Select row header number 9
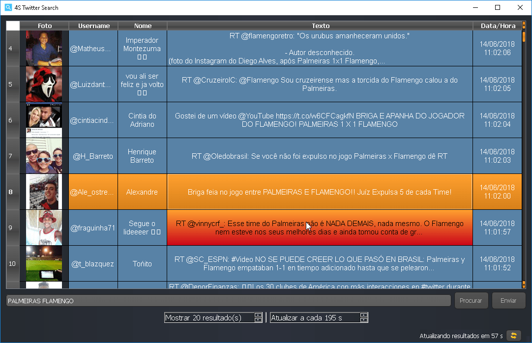Viewport: 532px width, 343px height. (x=13, y=228)
